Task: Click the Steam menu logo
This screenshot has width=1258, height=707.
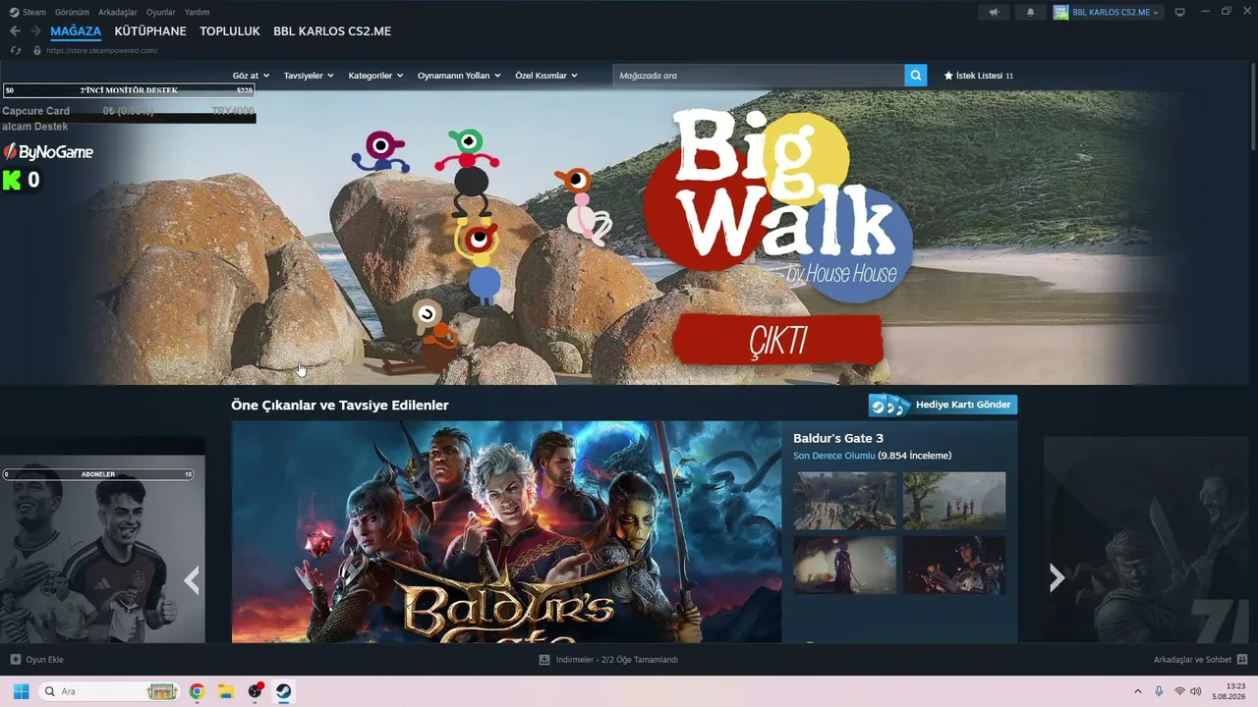Action: click(x=14, y=12)
